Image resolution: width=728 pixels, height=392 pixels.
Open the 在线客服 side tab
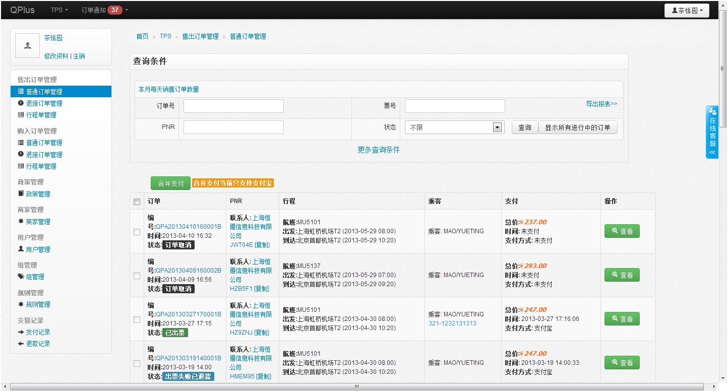click(712, 133)
